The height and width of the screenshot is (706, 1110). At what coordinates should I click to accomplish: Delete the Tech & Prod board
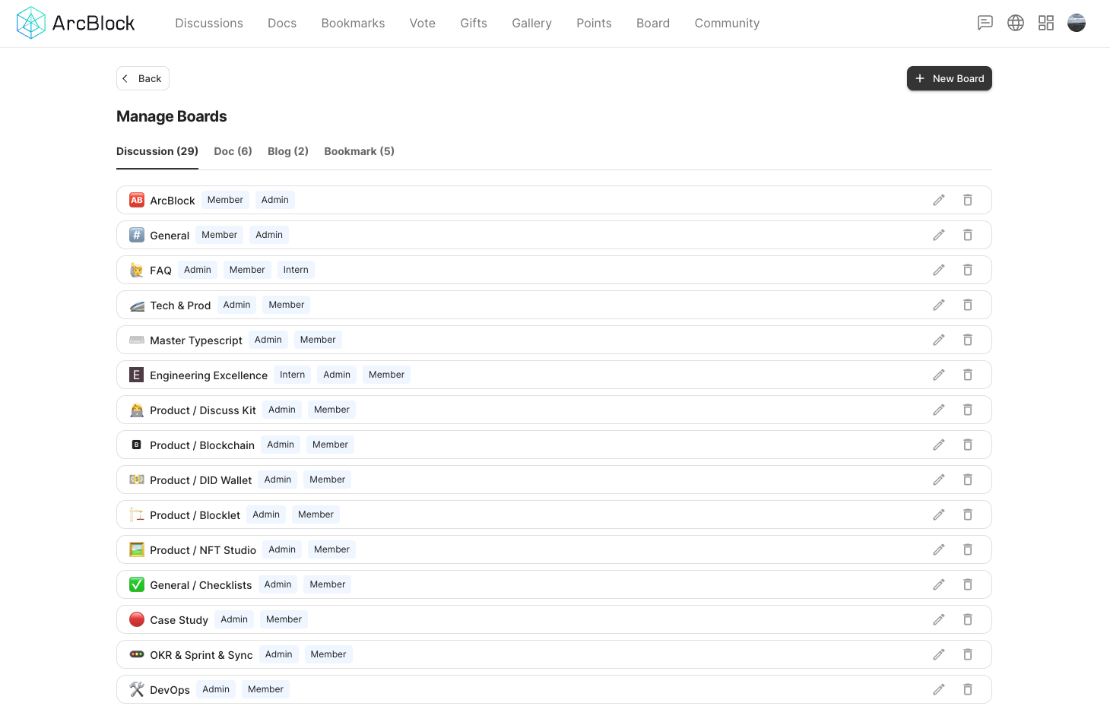click(x=968, y=305)
